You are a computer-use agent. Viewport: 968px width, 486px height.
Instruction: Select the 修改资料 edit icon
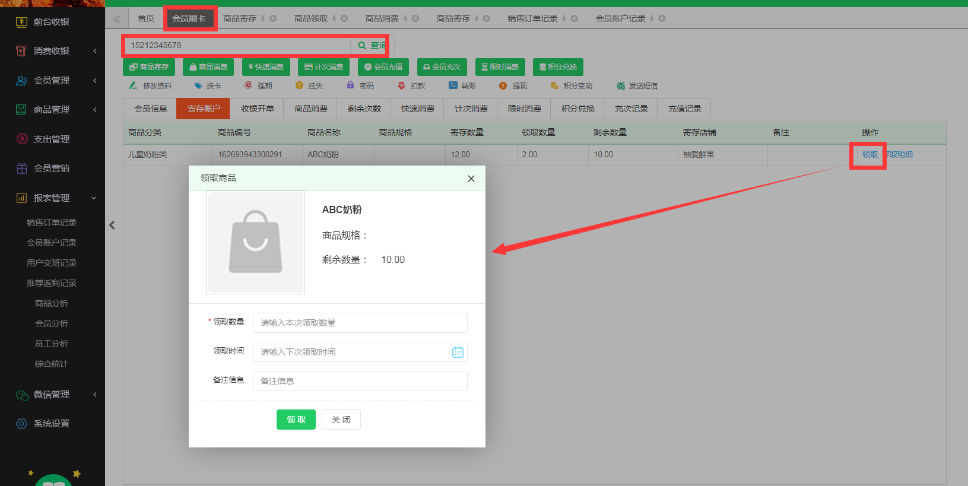134,86
